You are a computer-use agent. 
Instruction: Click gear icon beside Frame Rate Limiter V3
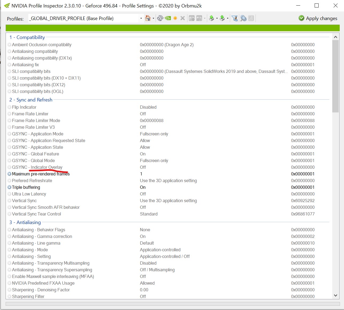pyautogui.click(x=9, y=127)
